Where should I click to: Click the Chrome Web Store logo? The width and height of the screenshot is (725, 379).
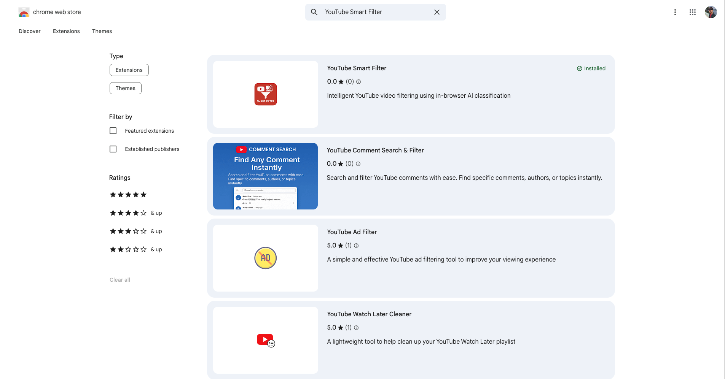24,12
